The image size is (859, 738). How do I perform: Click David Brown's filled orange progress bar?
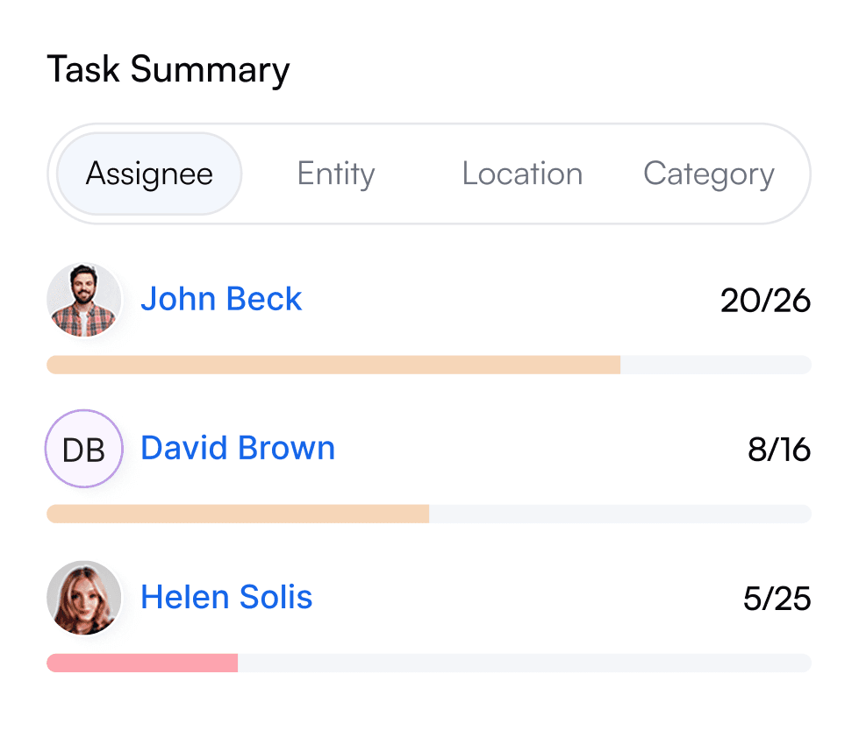pyautogui.click(x=238, y=514)
